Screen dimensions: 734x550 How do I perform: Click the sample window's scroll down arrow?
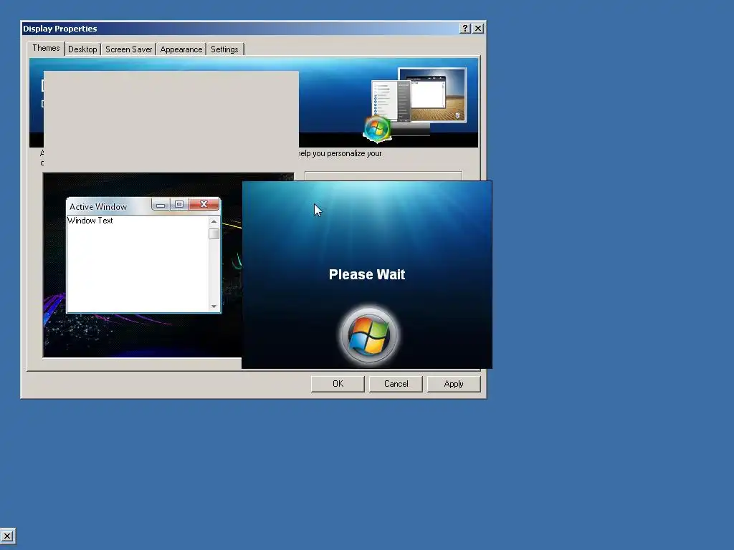click(214, 307)
